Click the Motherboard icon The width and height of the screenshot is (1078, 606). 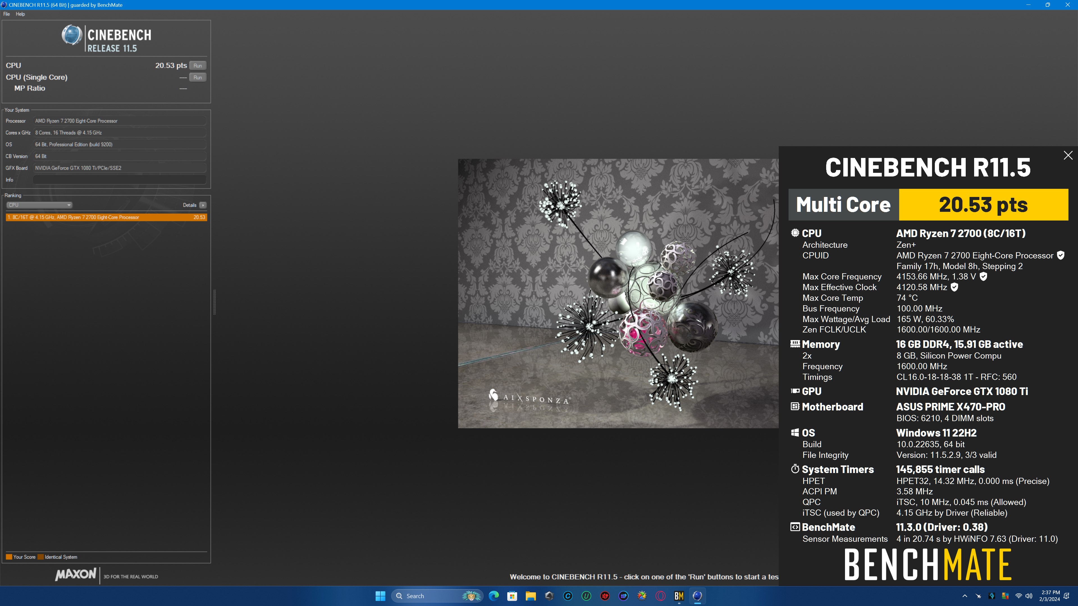tap(795, 406)
